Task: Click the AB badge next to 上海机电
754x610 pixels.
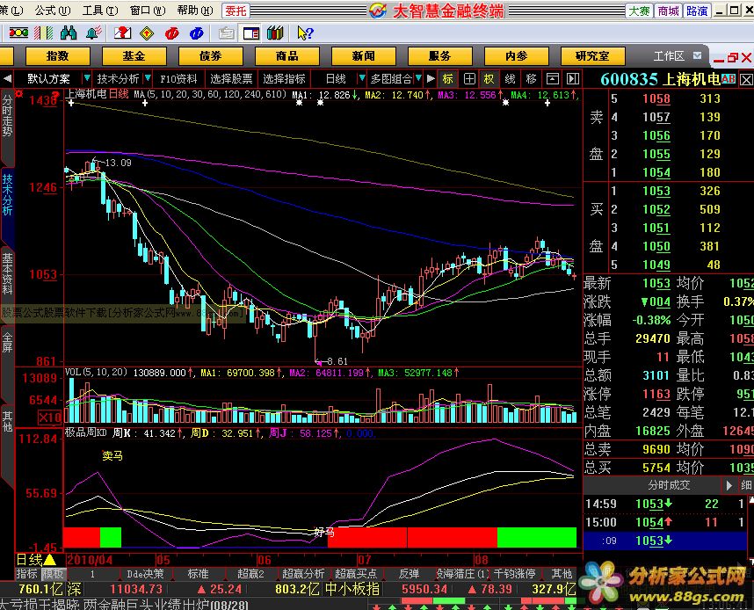Action: click(728, 79)
